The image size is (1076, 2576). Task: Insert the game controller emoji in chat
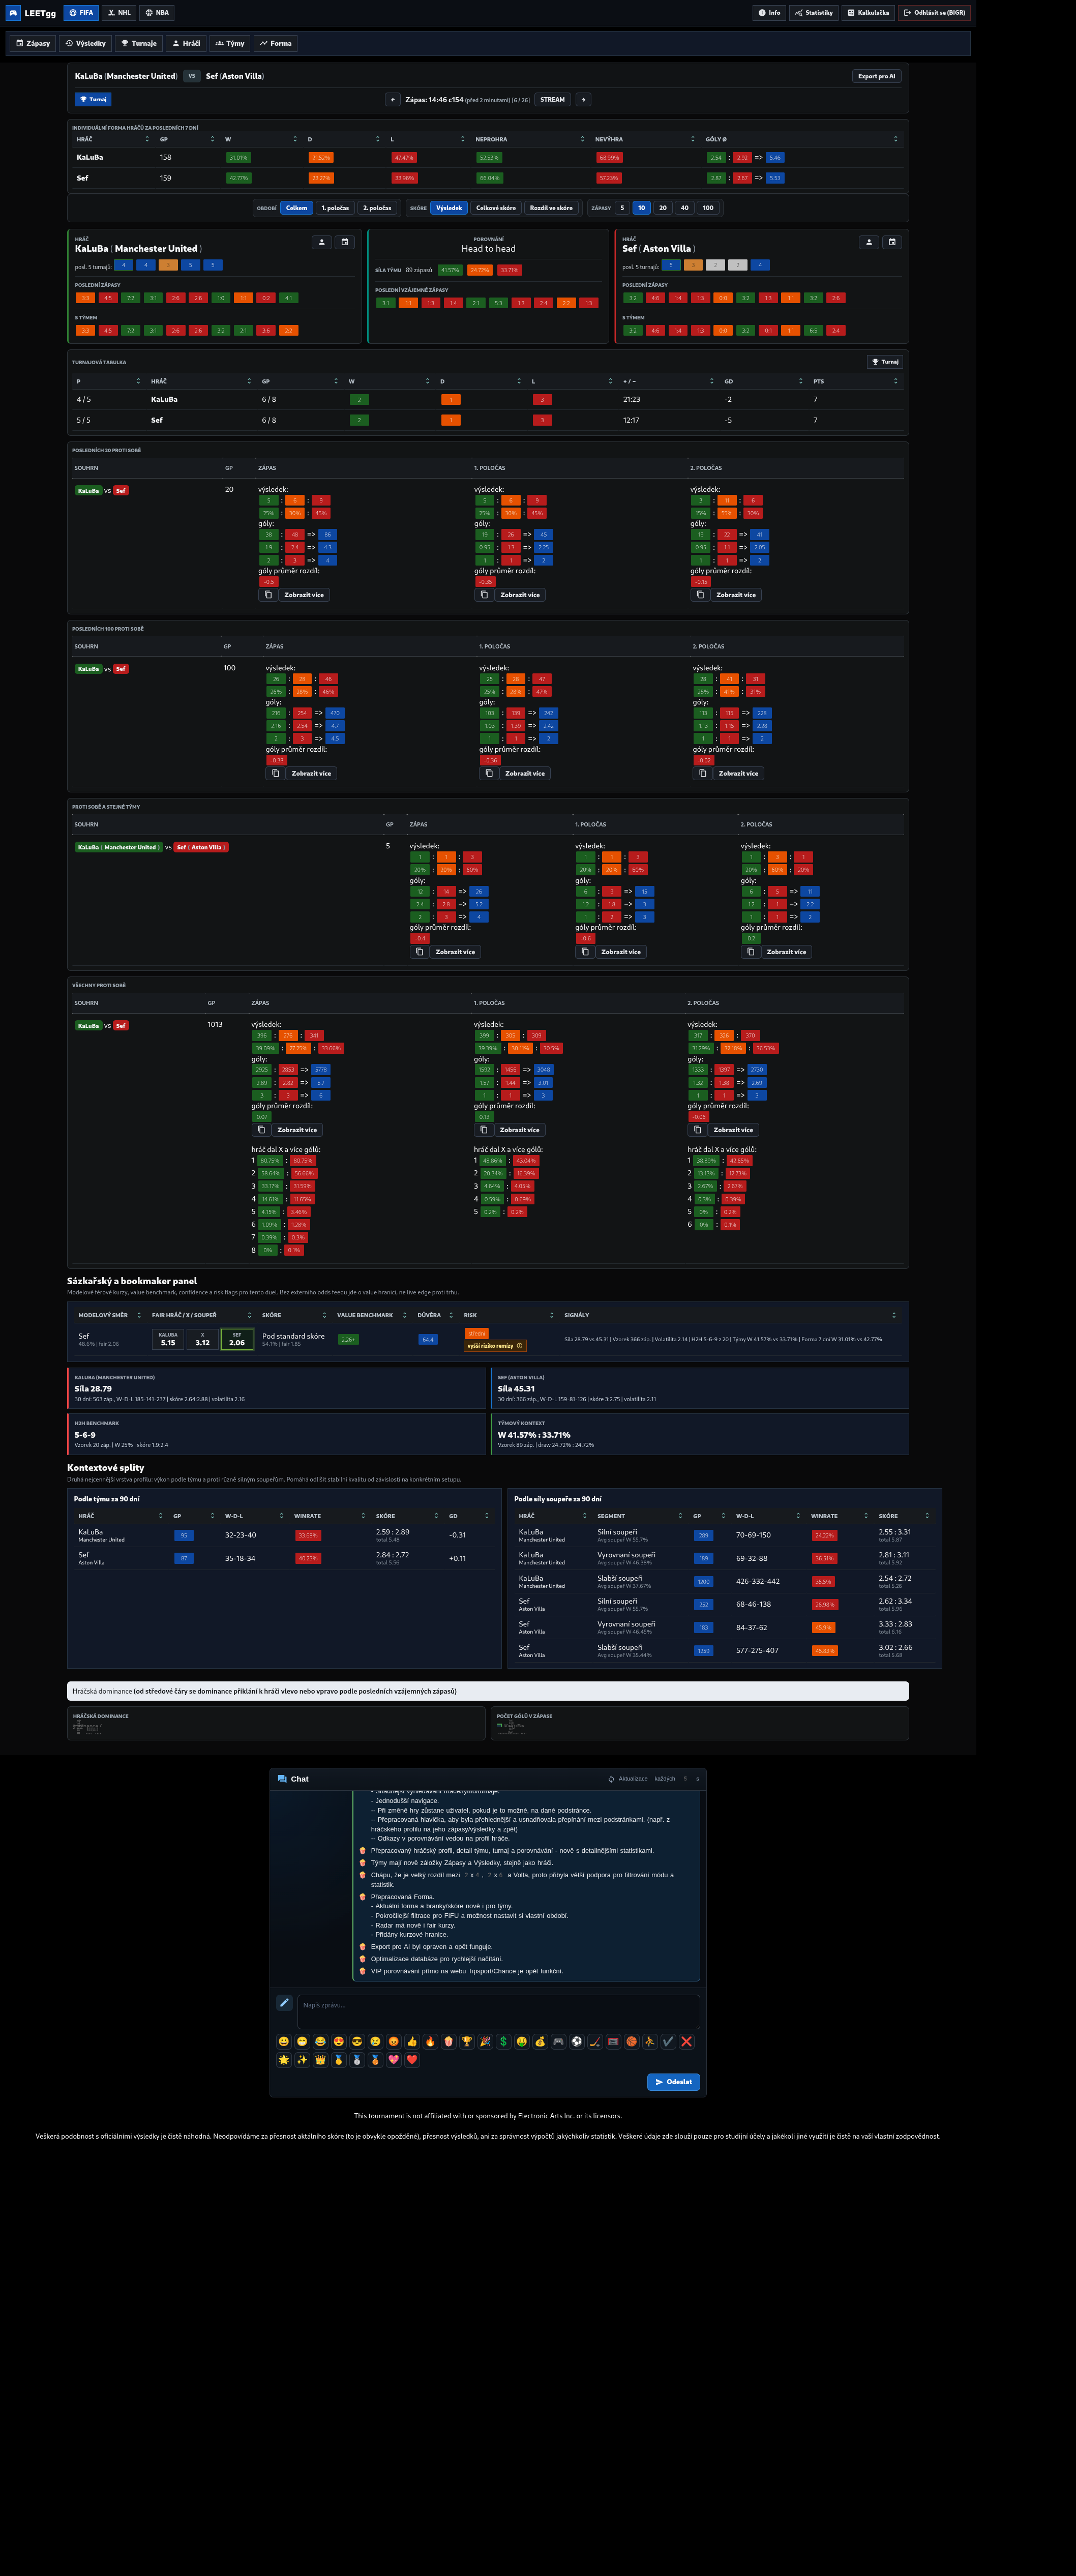[558, 2042]
